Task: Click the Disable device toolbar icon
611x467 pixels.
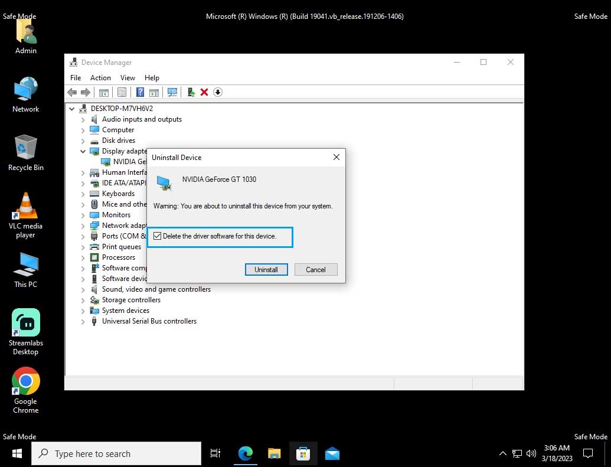Action: [217, 92]
